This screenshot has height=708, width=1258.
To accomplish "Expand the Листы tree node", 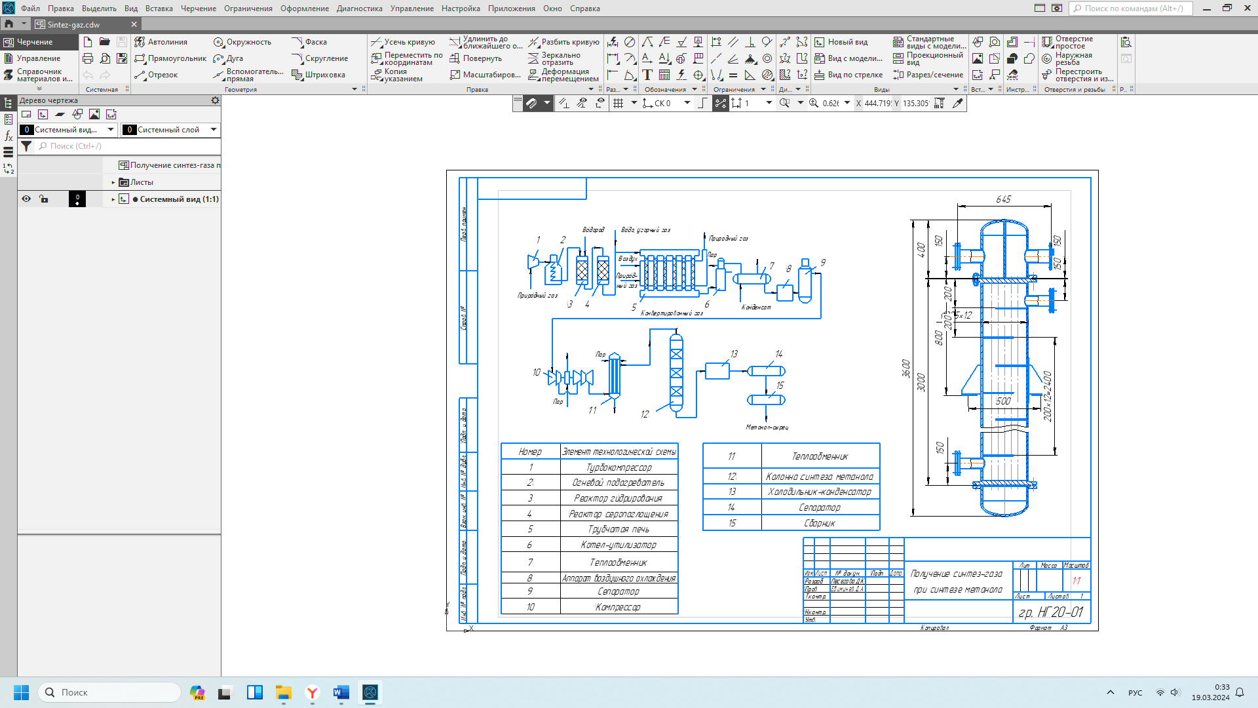I will 113,182.
